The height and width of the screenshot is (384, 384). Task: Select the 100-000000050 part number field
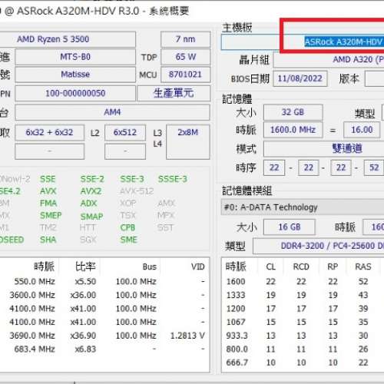[75, 93]
